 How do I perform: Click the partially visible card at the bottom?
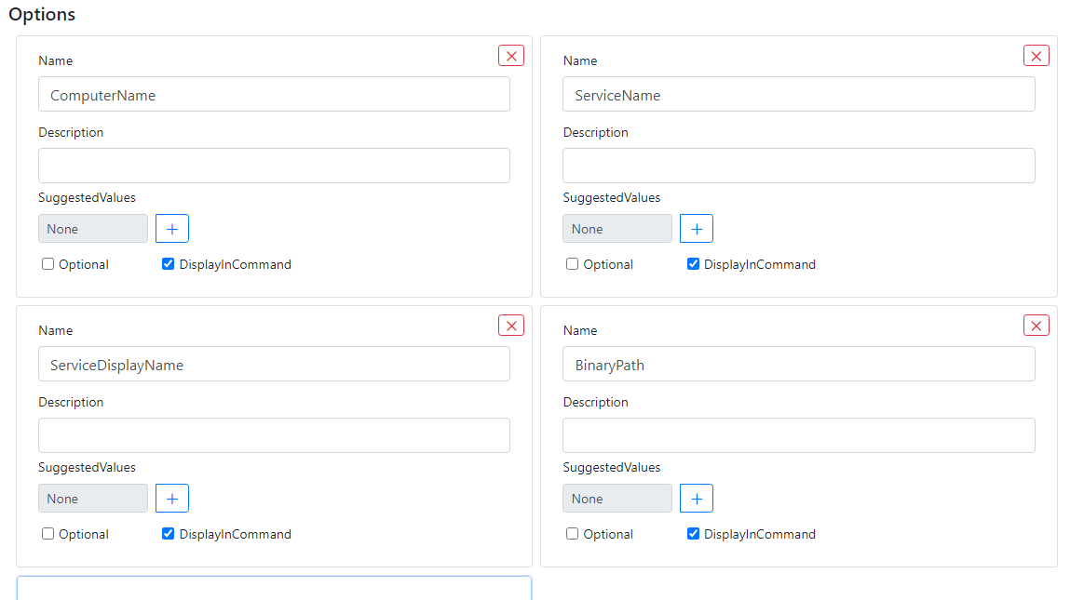click(274, 590)
